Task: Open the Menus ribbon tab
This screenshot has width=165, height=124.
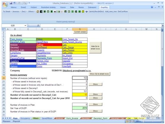Action: click(x=14, y=7)
